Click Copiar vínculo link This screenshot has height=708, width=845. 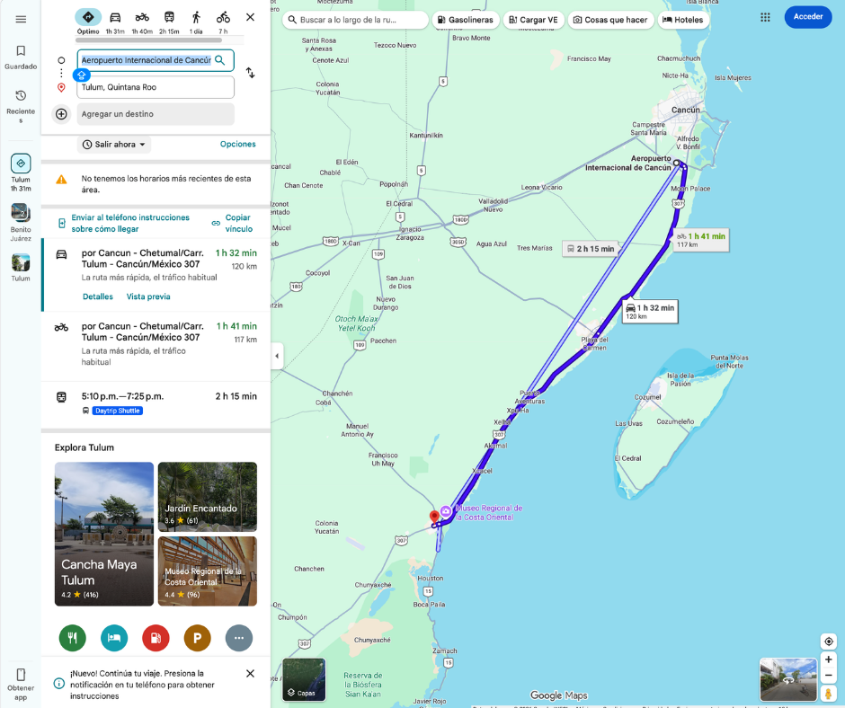coord(233,223)
